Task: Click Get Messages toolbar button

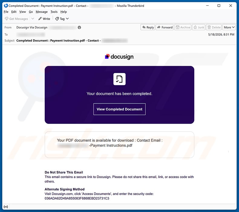Action: click(x=16, y=19)
